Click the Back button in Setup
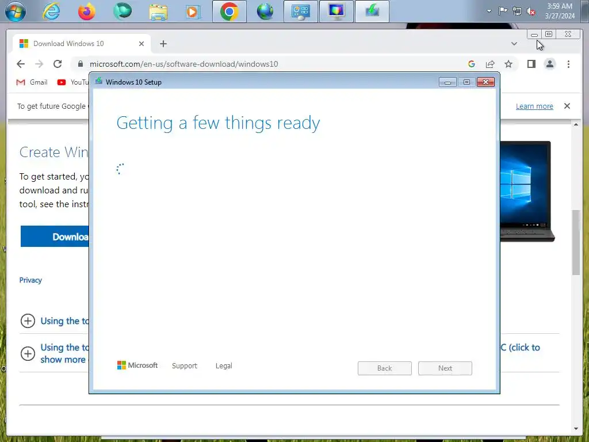 point(385,368)
